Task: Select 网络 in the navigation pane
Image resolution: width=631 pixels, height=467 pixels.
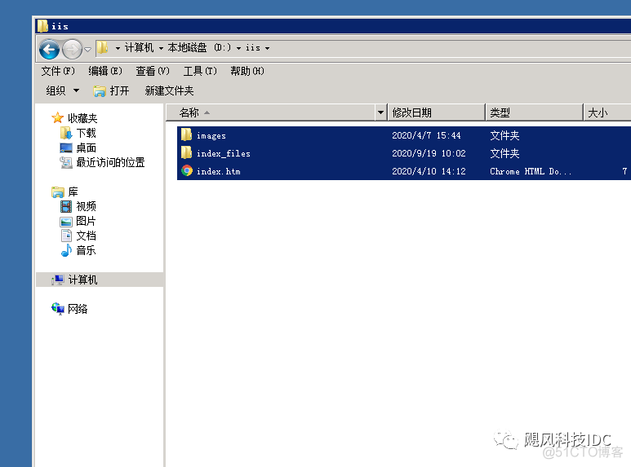Action: coord(78,309)
